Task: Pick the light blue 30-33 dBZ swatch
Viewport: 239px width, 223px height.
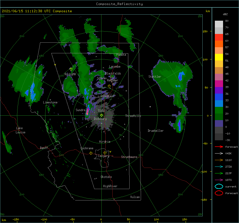Action: pyautogui.click(x=219, y=104)
